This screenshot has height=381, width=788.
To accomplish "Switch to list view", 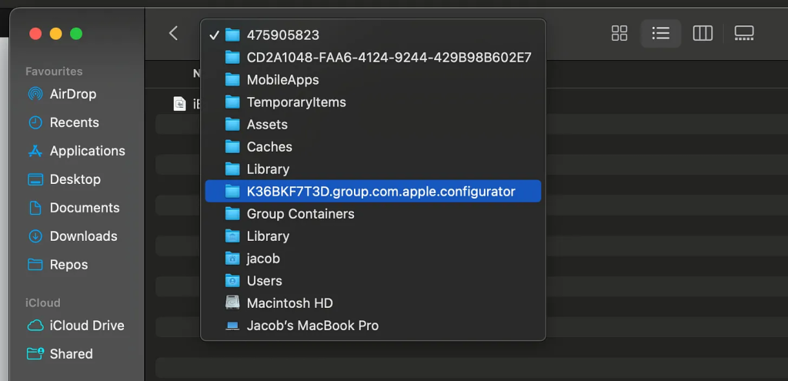I will [660, 33].
